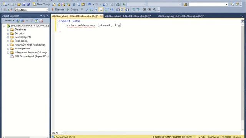Save the current query with the disk icon
The width and height of the screenshot is (246, 138).
[24, 4]
